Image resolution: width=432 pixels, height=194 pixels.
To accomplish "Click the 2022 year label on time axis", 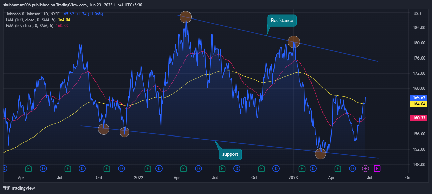I will point(139,177).
